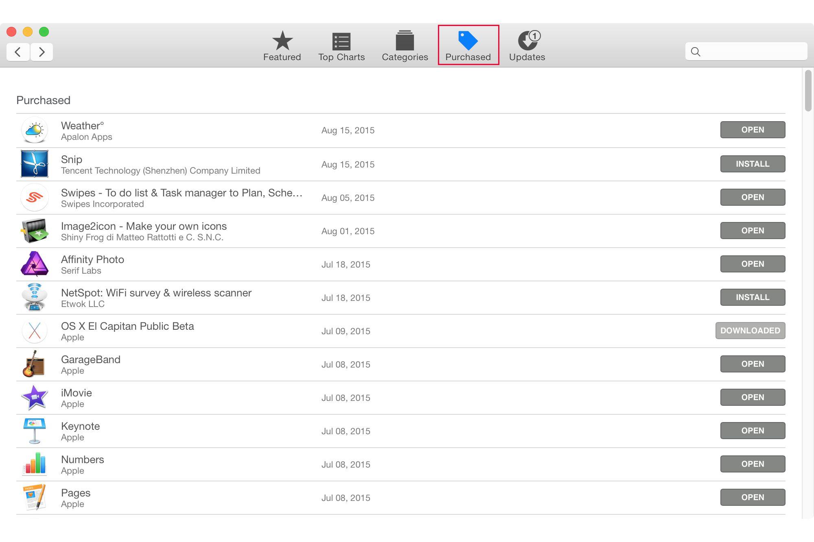
Task: Click developer name Serif Labs
Action: click(81, 271)
